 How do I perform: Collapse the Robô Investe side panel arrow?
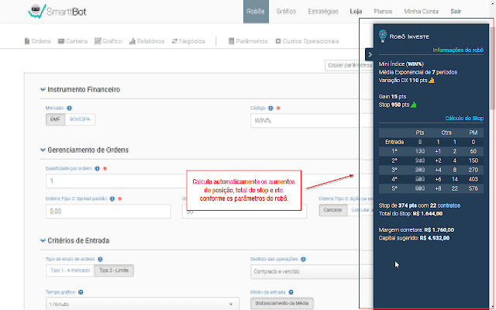point(370,55)
